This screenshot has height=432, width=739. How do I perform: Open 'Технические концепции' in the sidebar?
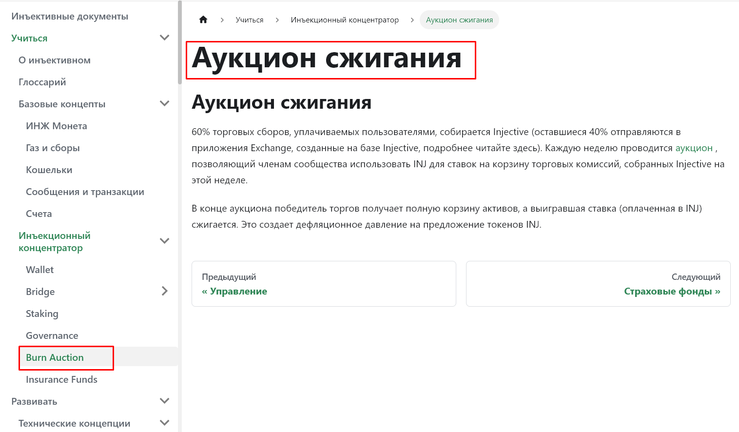75,423
